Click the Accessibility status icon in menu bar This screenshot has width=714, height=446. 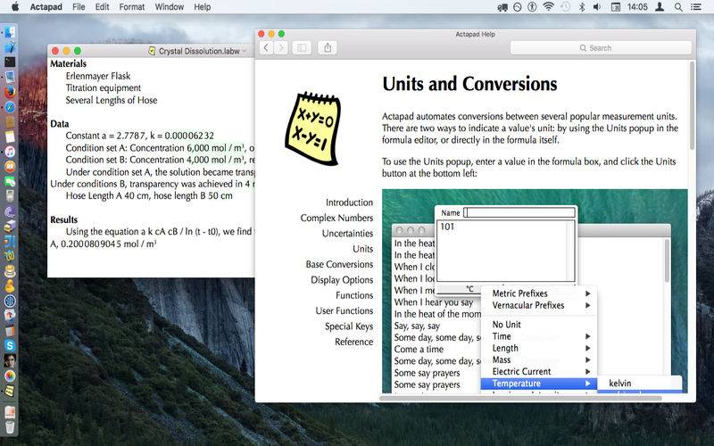coord(532,7)
